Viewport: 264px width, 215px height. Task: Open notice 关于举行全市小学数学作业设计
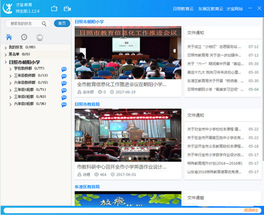[215, 155]
